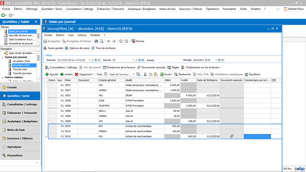Image resolution: width=306 pixels, height=172 pixels.
Task: Select Nouvelle écriture com... task
Action: pos(21,35)
